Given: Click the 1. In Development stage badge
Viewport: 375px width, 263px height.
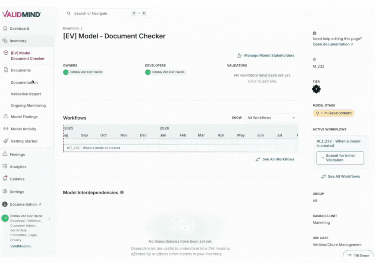Looking at the screenshot, I should coord(333,113).
